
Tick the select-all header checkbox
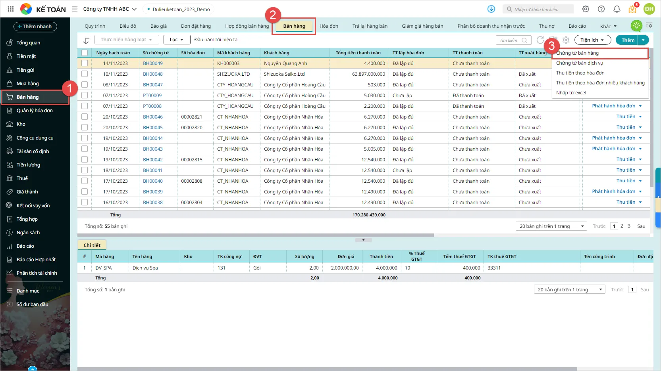[85, 53]
